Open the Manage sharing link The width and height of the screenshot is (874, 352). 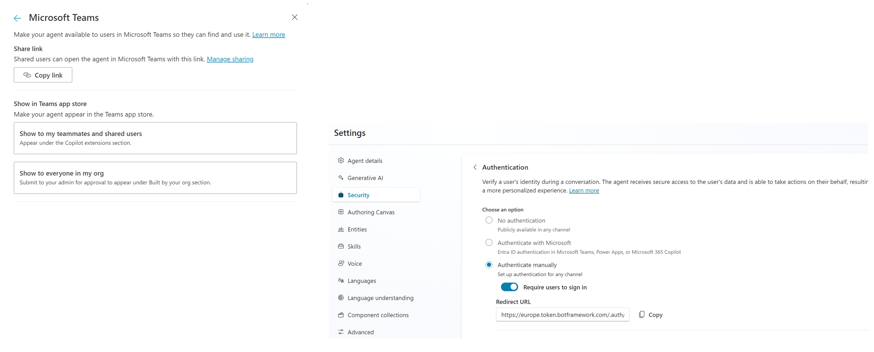(230, 59)
